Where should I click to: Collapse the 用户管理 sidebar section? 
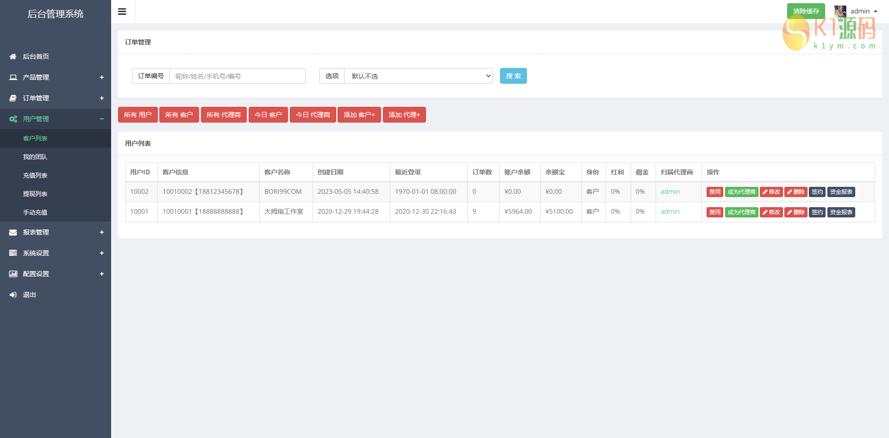click(x=102, y=119)
